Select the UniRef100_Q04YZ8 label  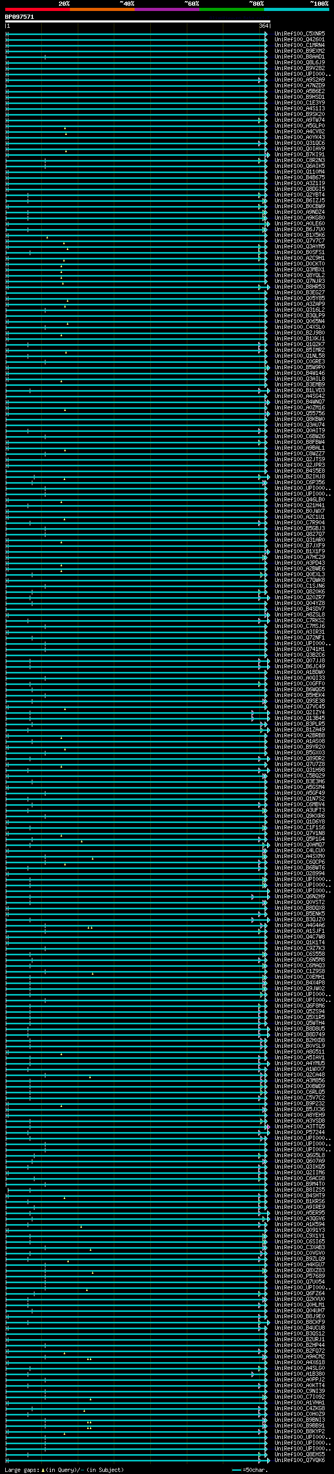(x=300, y=603)
